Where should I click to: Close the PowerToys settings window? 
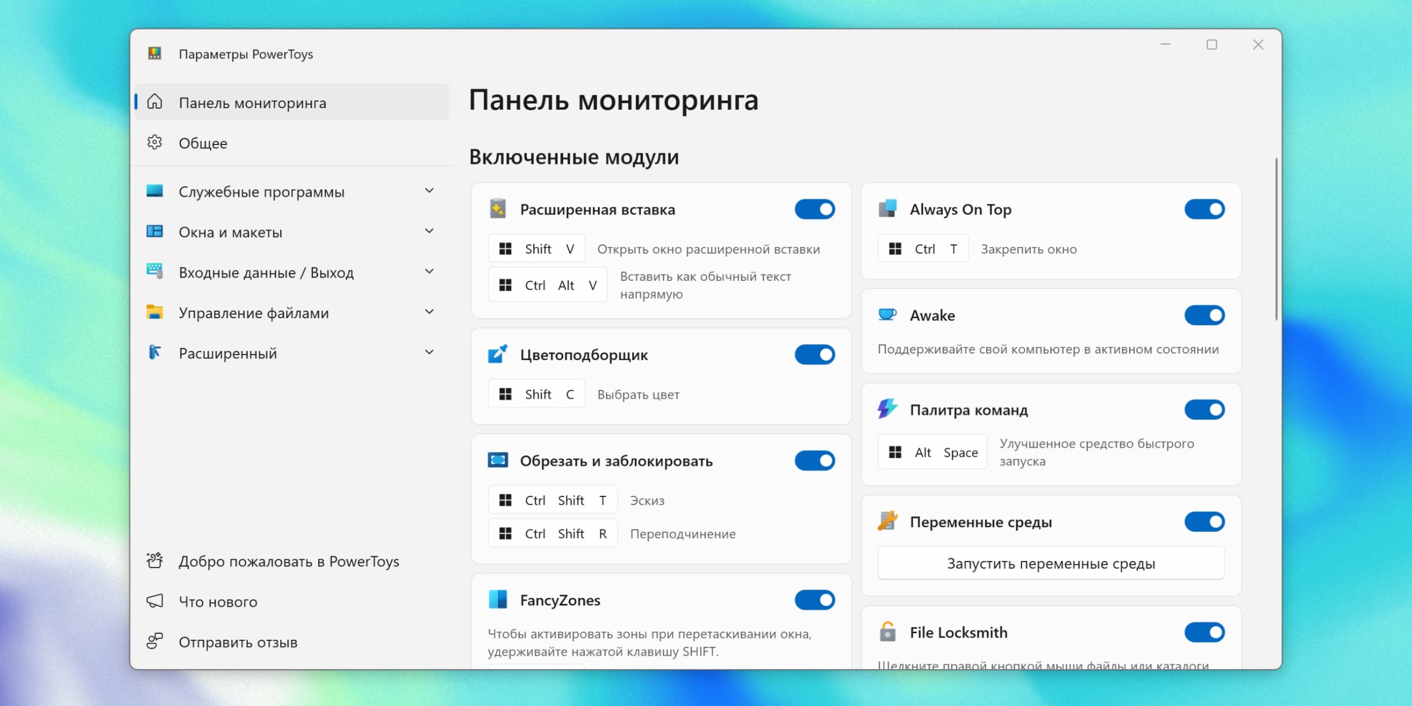point(1258,44)
